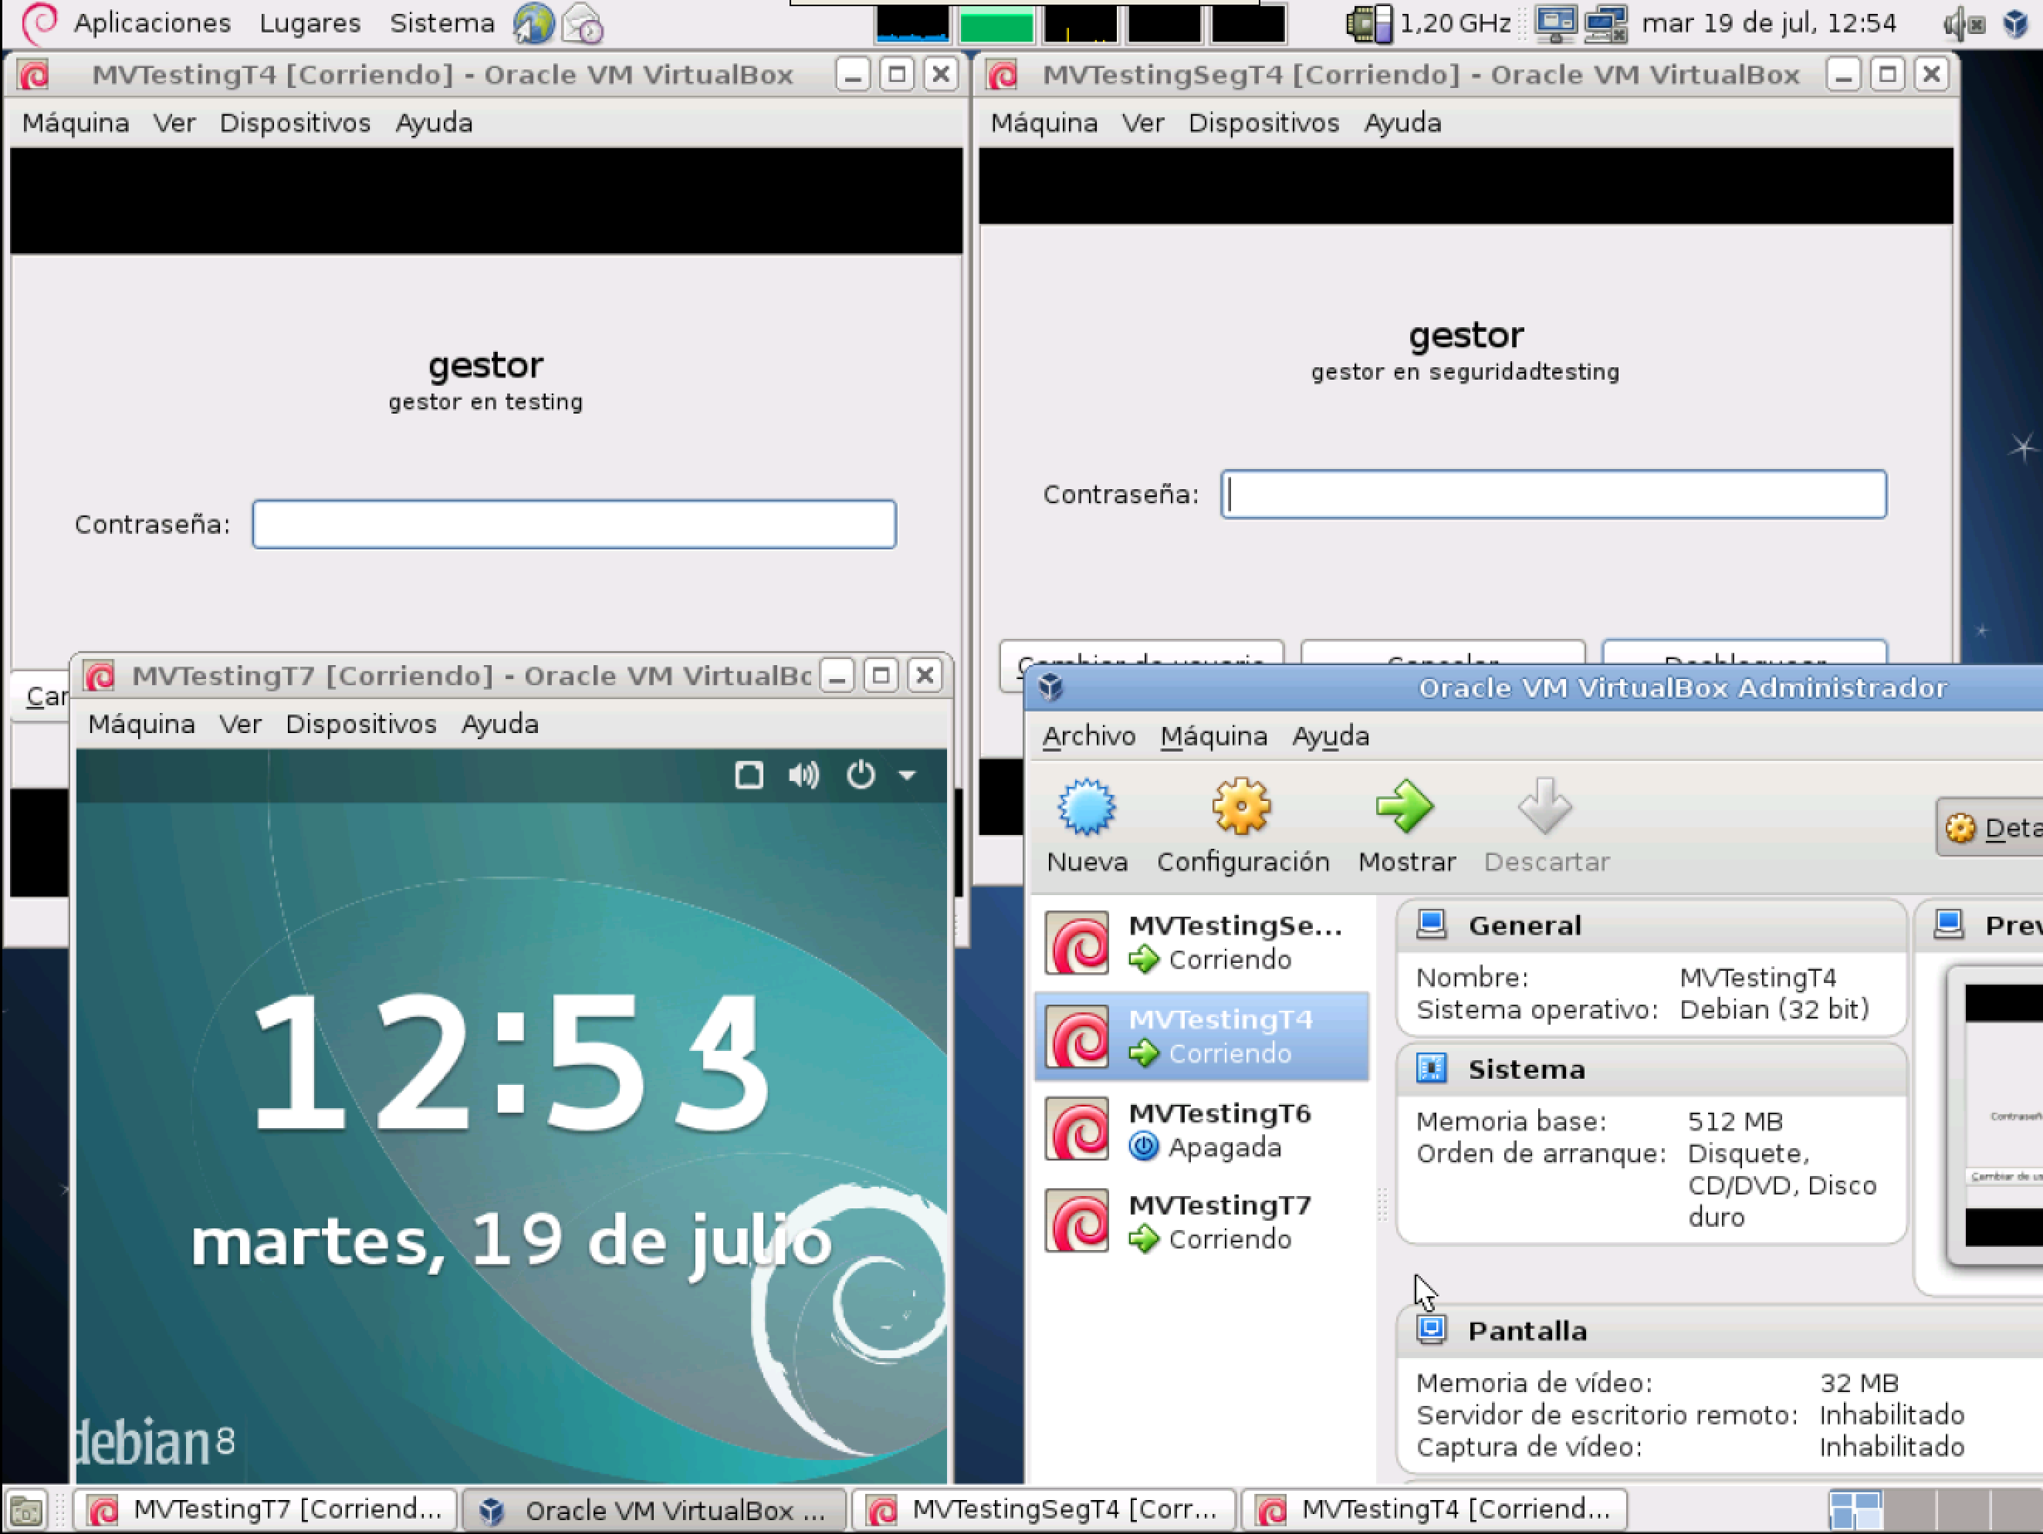Click the panel volume speaker icon
This screenshot has height=1534, width=2043.
click(1963, 24)
